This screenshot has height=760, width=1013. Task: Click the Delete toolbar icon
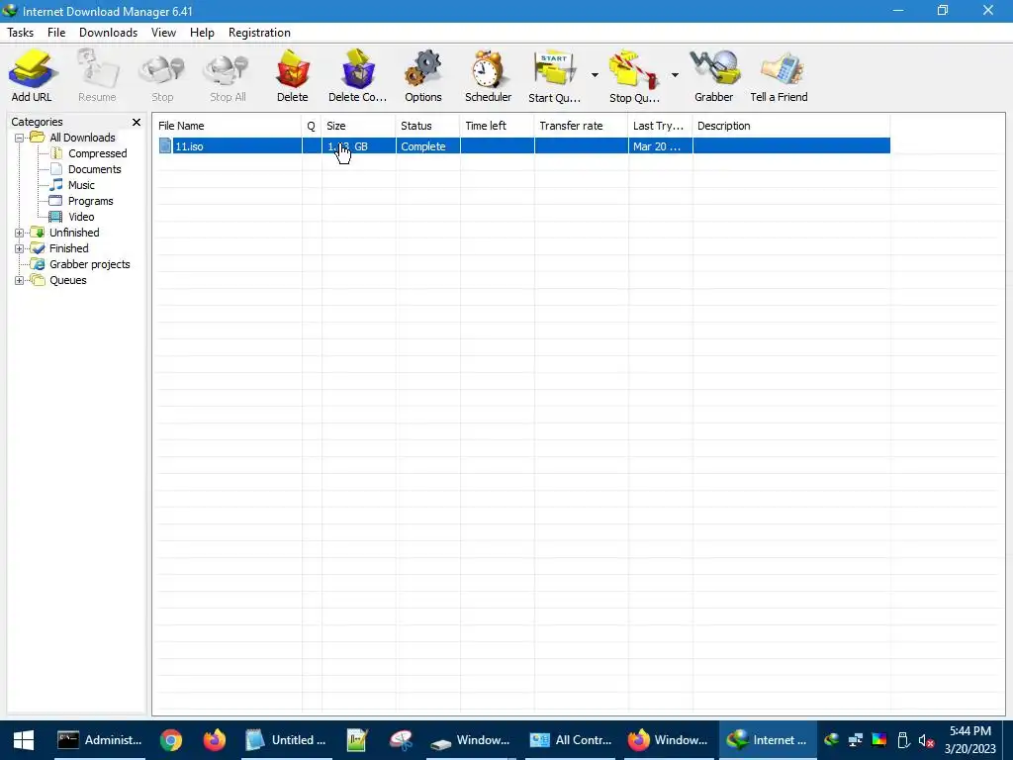coord(293,75)
